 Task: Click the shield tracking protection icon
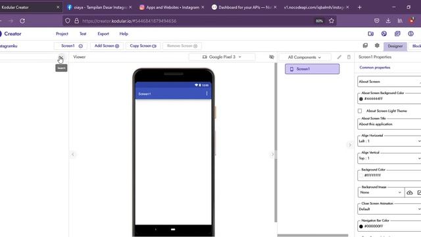pos(68,20)
